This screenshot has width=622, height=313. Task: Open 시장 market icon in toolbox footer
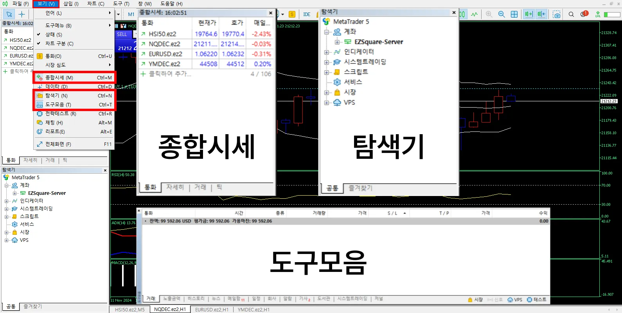pos(475,300)
